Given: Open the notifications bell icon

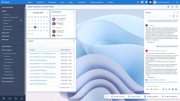Looking at the screenshot, I should tap(146, 2).
